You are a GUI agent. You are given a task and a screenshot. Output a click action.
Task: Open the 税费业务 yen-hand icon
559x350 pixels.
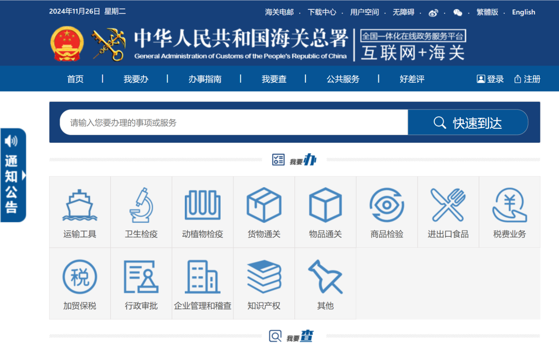click(509, 205)
